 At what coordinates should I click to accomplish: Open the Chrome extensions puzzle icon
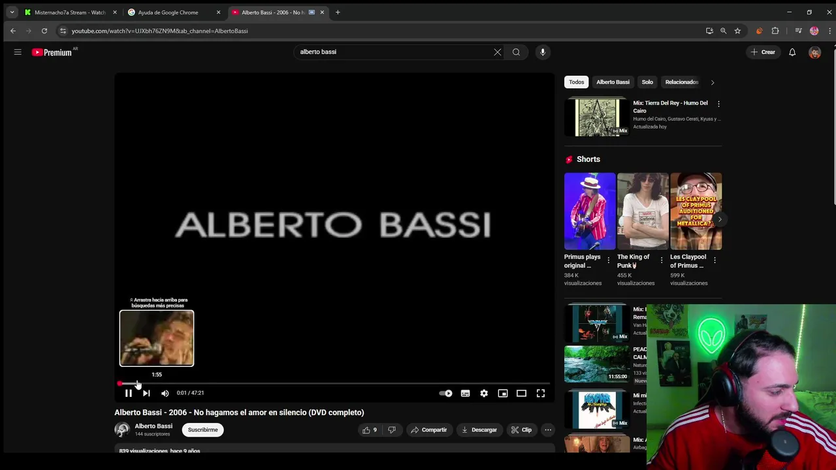coord(775,31)
